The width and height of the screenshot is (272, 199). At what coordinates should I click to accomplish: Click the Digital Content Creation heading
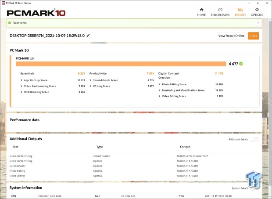point(168,76)
